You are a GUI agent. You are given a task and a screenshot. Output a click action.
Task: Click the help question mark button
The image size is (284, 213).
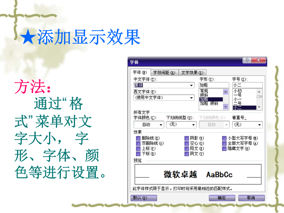(247, 60)
